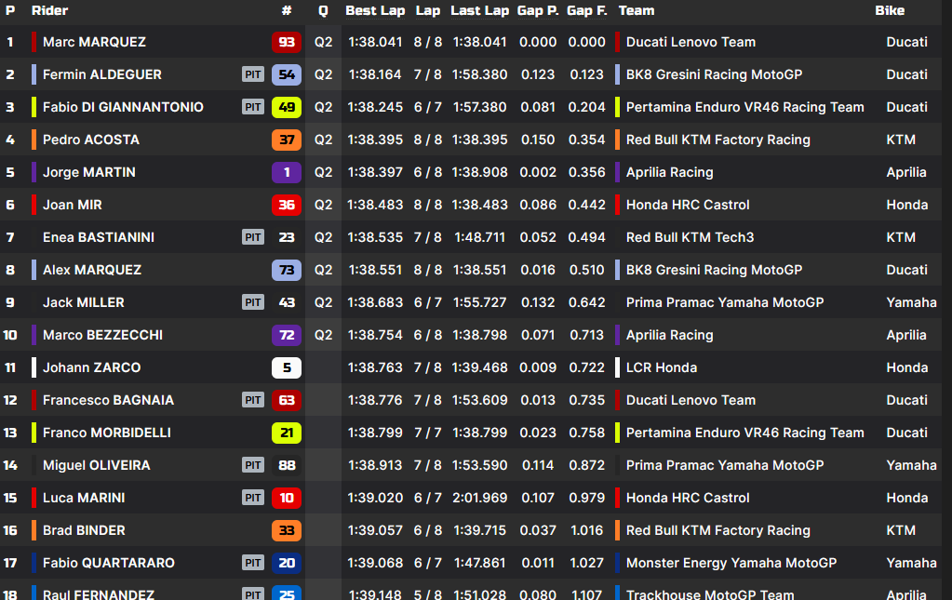Select rider name Joan MIR
Image resolution: width=952 pixels, height=600 pixels.
point(73,205)
